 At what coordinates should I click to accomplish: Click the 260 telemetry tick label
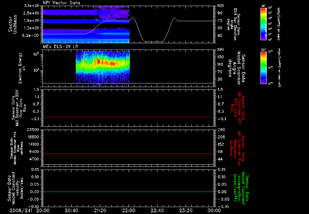tap(221, 129)
